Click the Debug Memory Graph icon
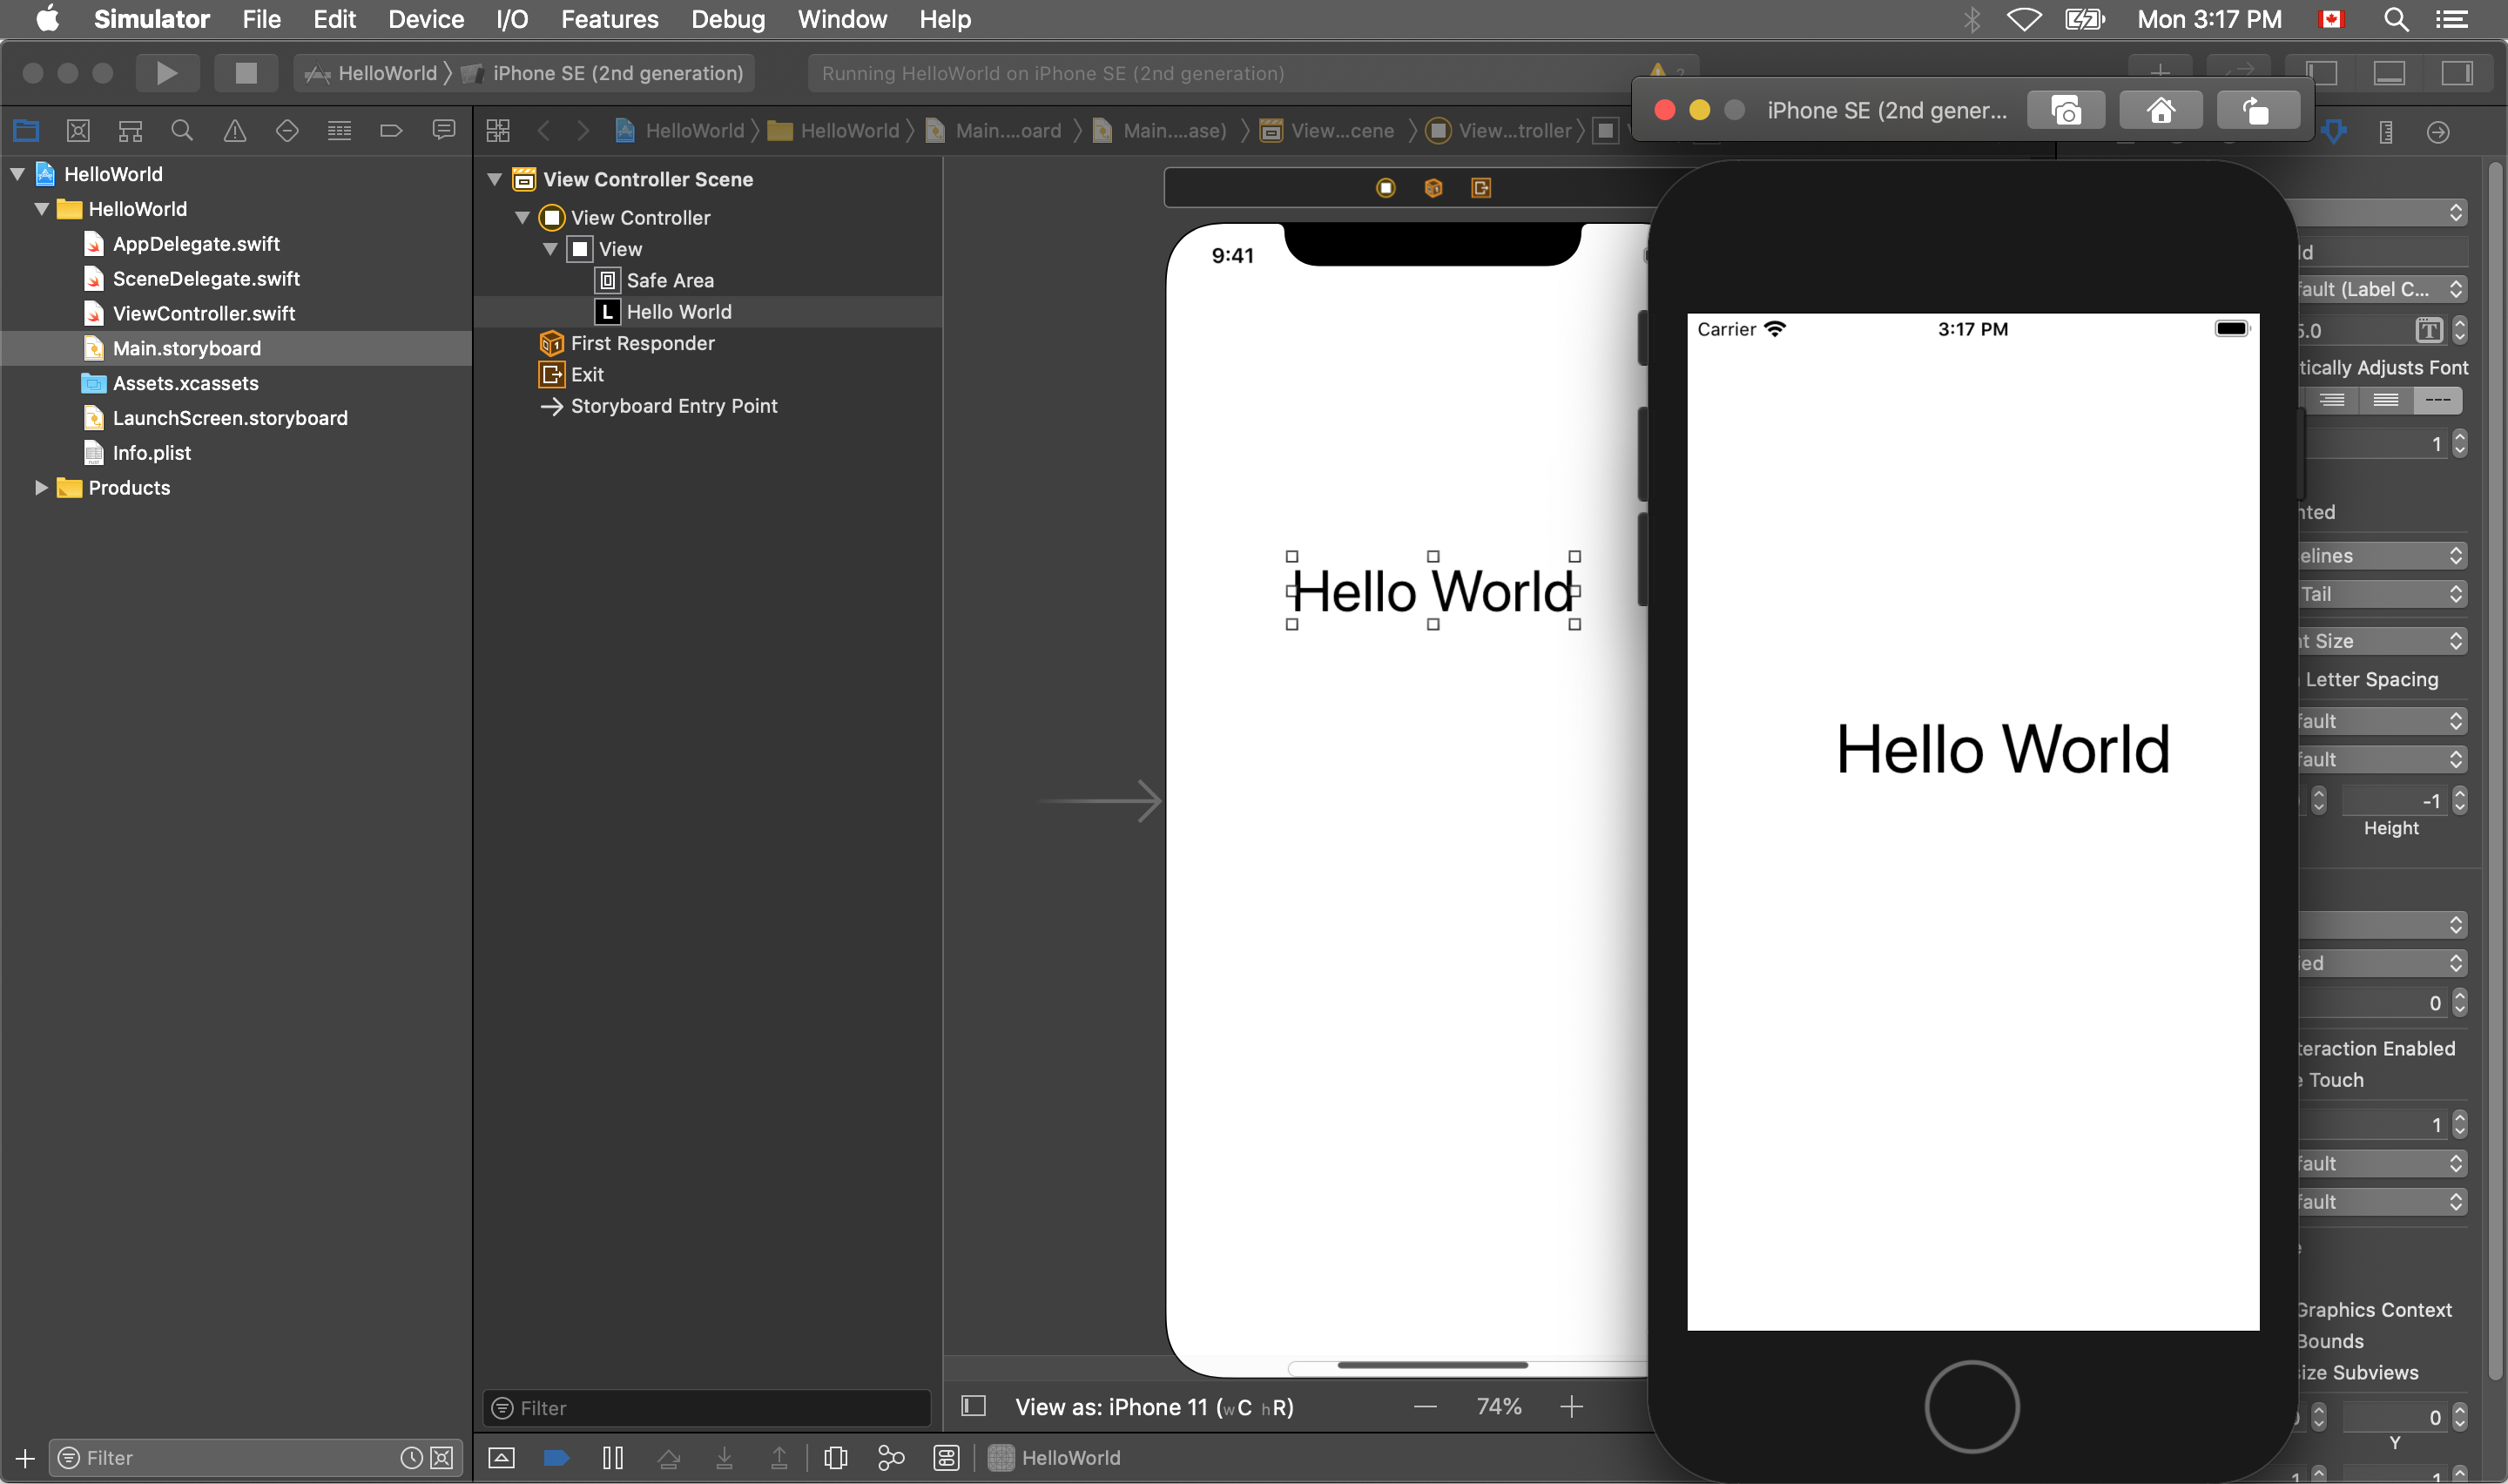 click(891, 1458)
